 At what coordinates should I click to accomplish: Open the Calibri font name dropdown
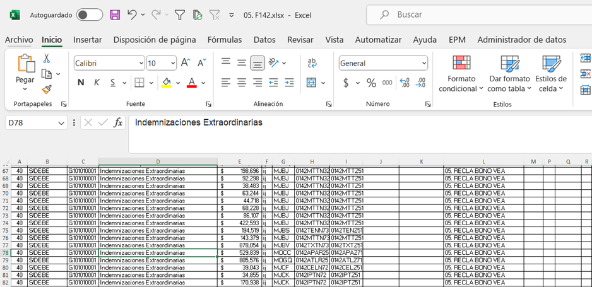pyautogui.click(x=141, y=63)
